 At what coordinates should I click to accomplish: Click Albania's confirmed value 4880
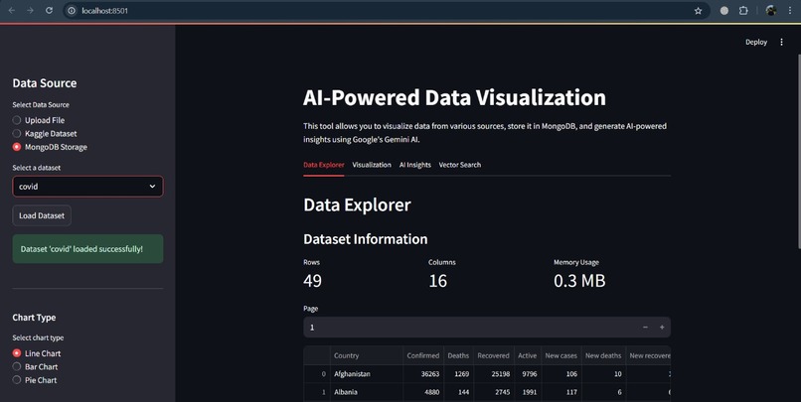tap(423, 392)
